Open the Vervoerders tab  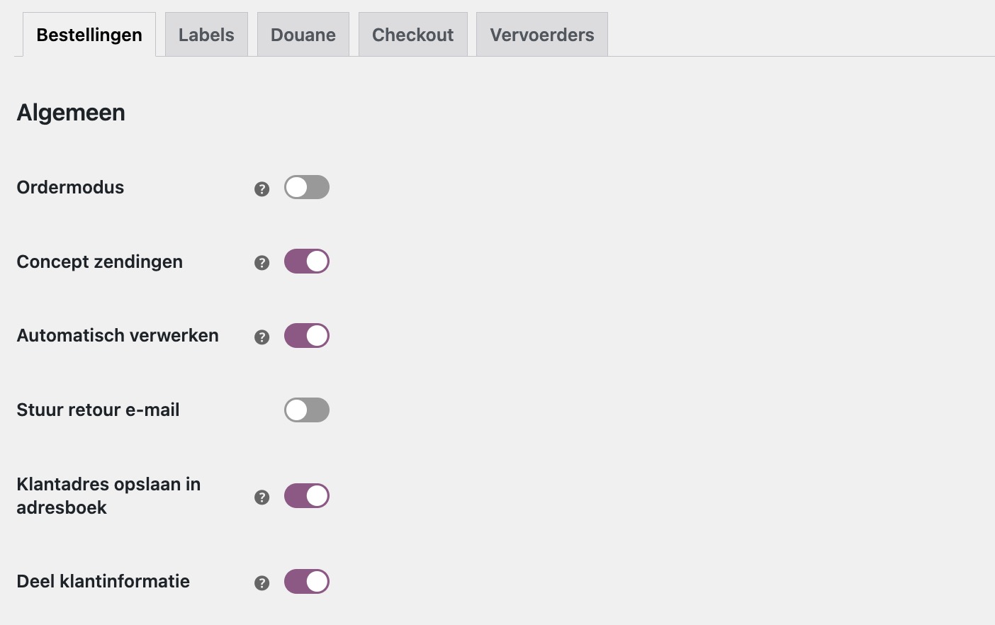(541, 34)
